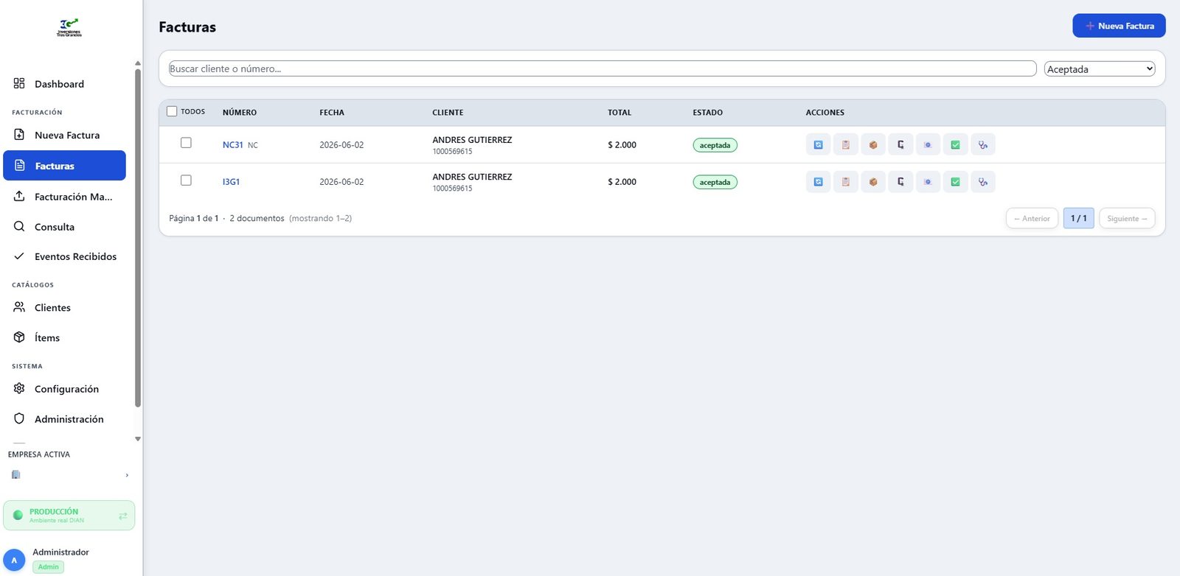Click the Administrador avatar with letter A
Image resolution: width=1180 pixels, height=576 pixels.
click(x=14, y=561)
